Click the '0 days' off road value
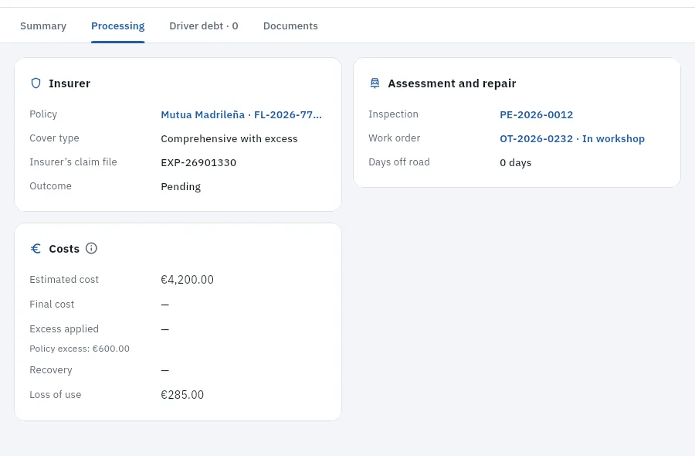 516,163
